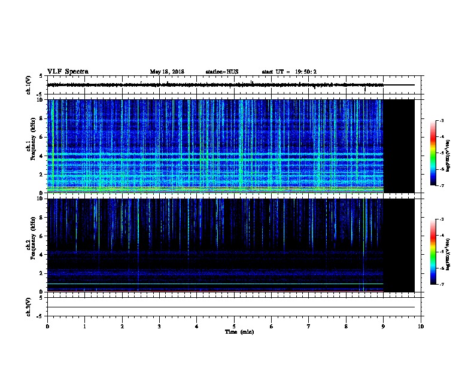Click time axis tick label "3"
474x366 pixels.
coord(159,326)
